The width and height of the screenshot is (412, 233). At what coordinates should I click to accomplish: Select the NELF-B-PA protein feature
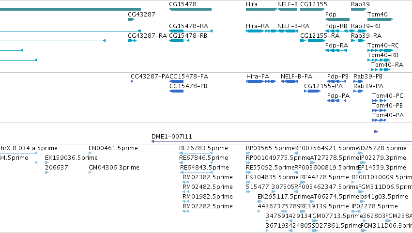(x=289, y=81)
